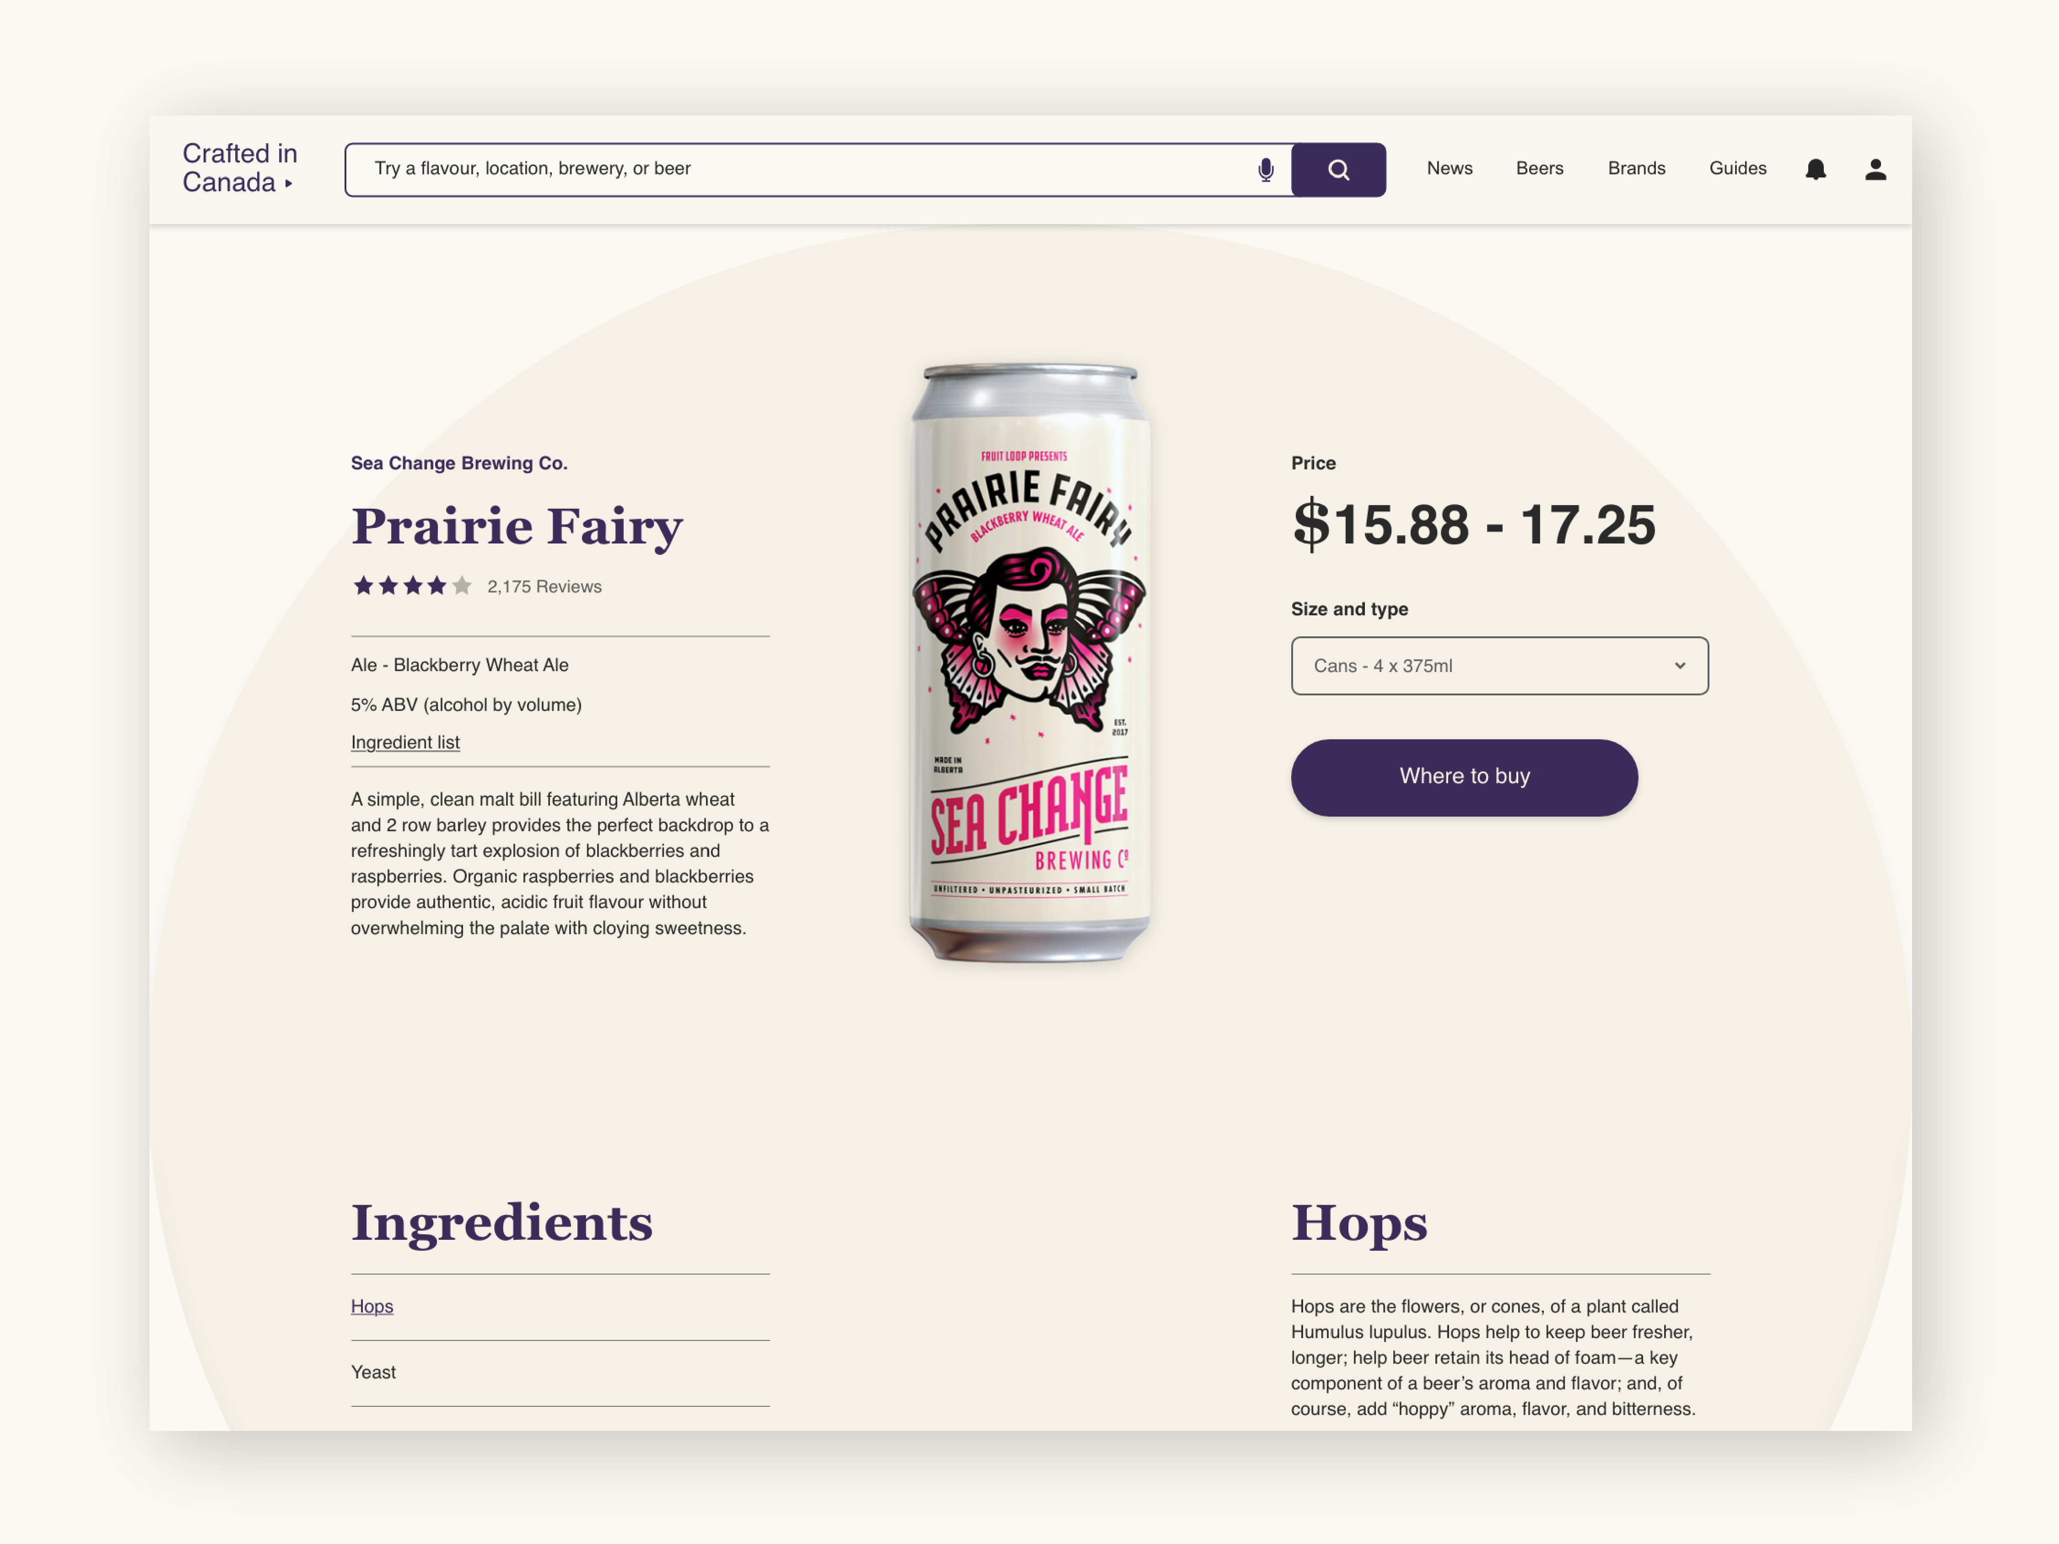Click the third rating star
The width and height of the screenshot is (2059, 1544).
pyautogui.click(x=412, y=586)
